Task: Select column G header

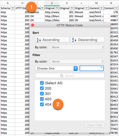Action: [x=8, y=3]
